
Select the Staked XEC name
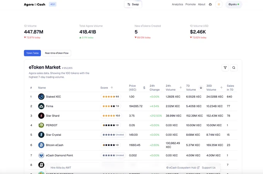pyautogui.click(x=53, y=97)
